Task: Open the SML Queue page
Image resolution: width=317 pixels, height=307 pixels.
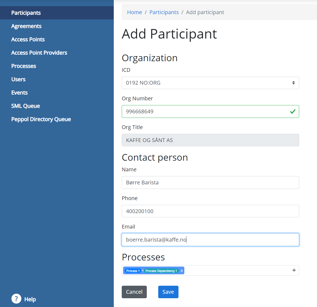Action: pyautogui.click(x=25, y=106)
